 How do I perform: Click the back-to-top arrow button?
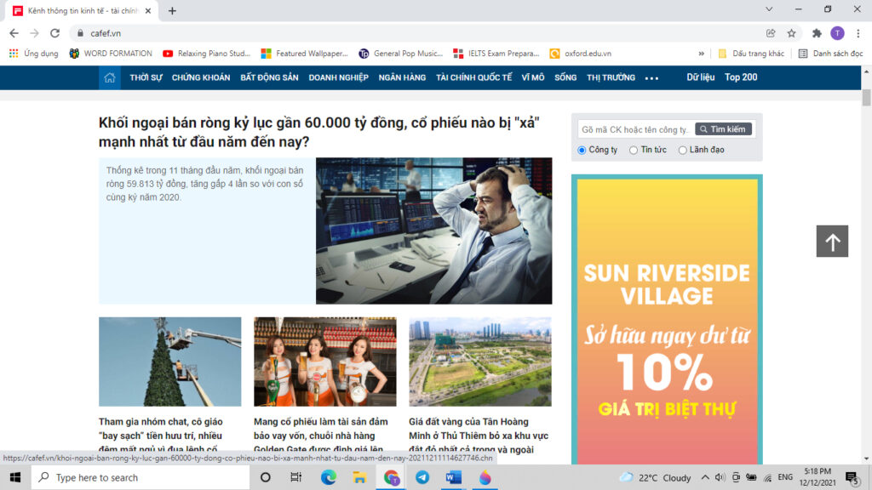pyautogui.click(x=832, y=241)
